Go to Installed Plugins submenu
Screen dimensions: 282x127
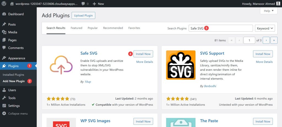pyautogui.click(x=13, y=75)
